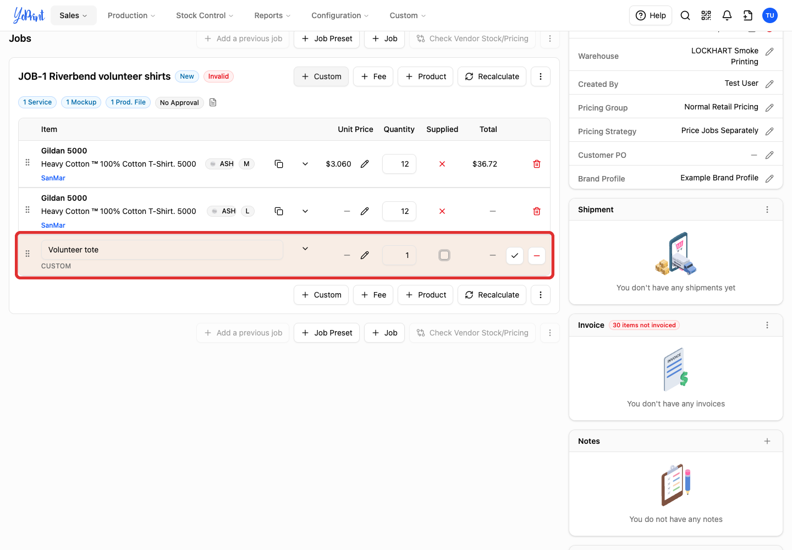The height and width of the screenshot is (550, 792).
Task: Confirm the Volunteer tote custom item
Action: point(515,255)
